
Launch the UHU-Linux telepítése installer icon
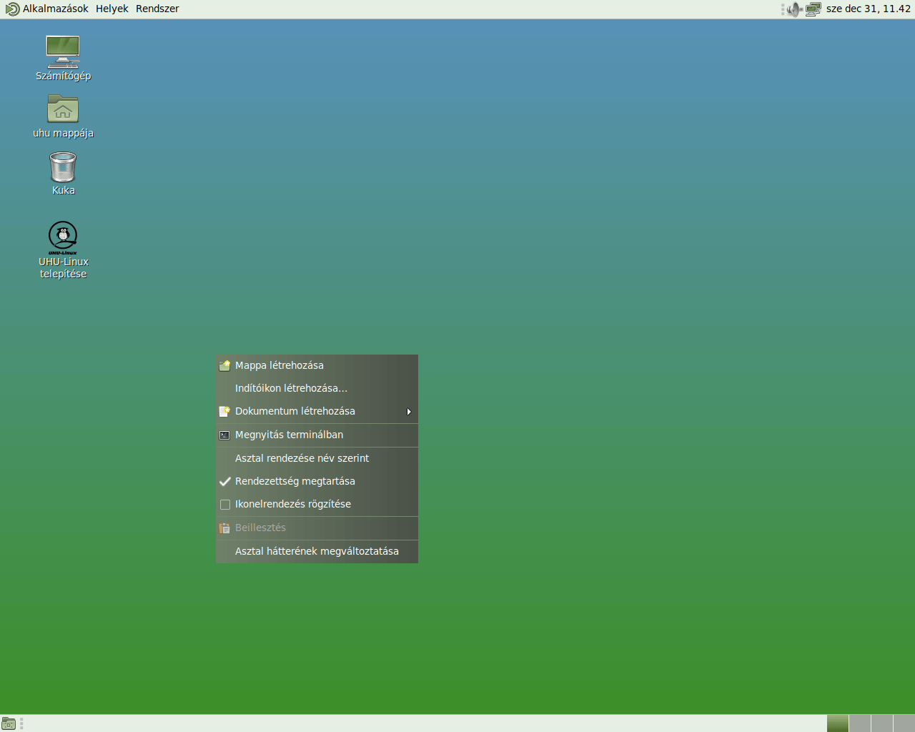63,236
